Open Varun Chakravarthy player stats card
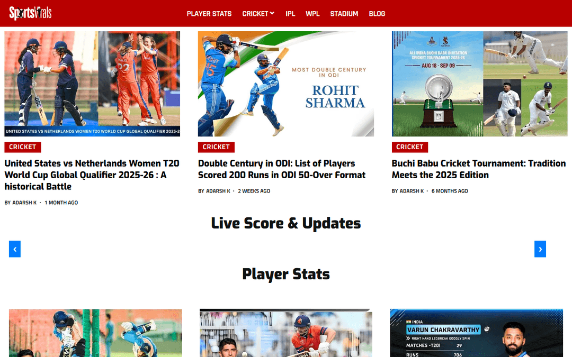This screenshot has height=357, width=572. (477, 333)
